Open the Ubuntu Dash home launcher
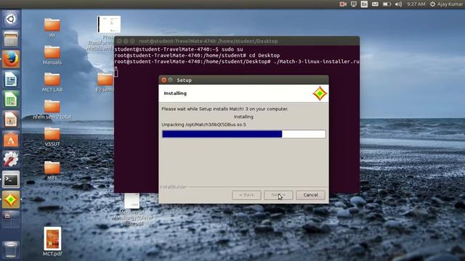465x261 pixels. [11, 20]
